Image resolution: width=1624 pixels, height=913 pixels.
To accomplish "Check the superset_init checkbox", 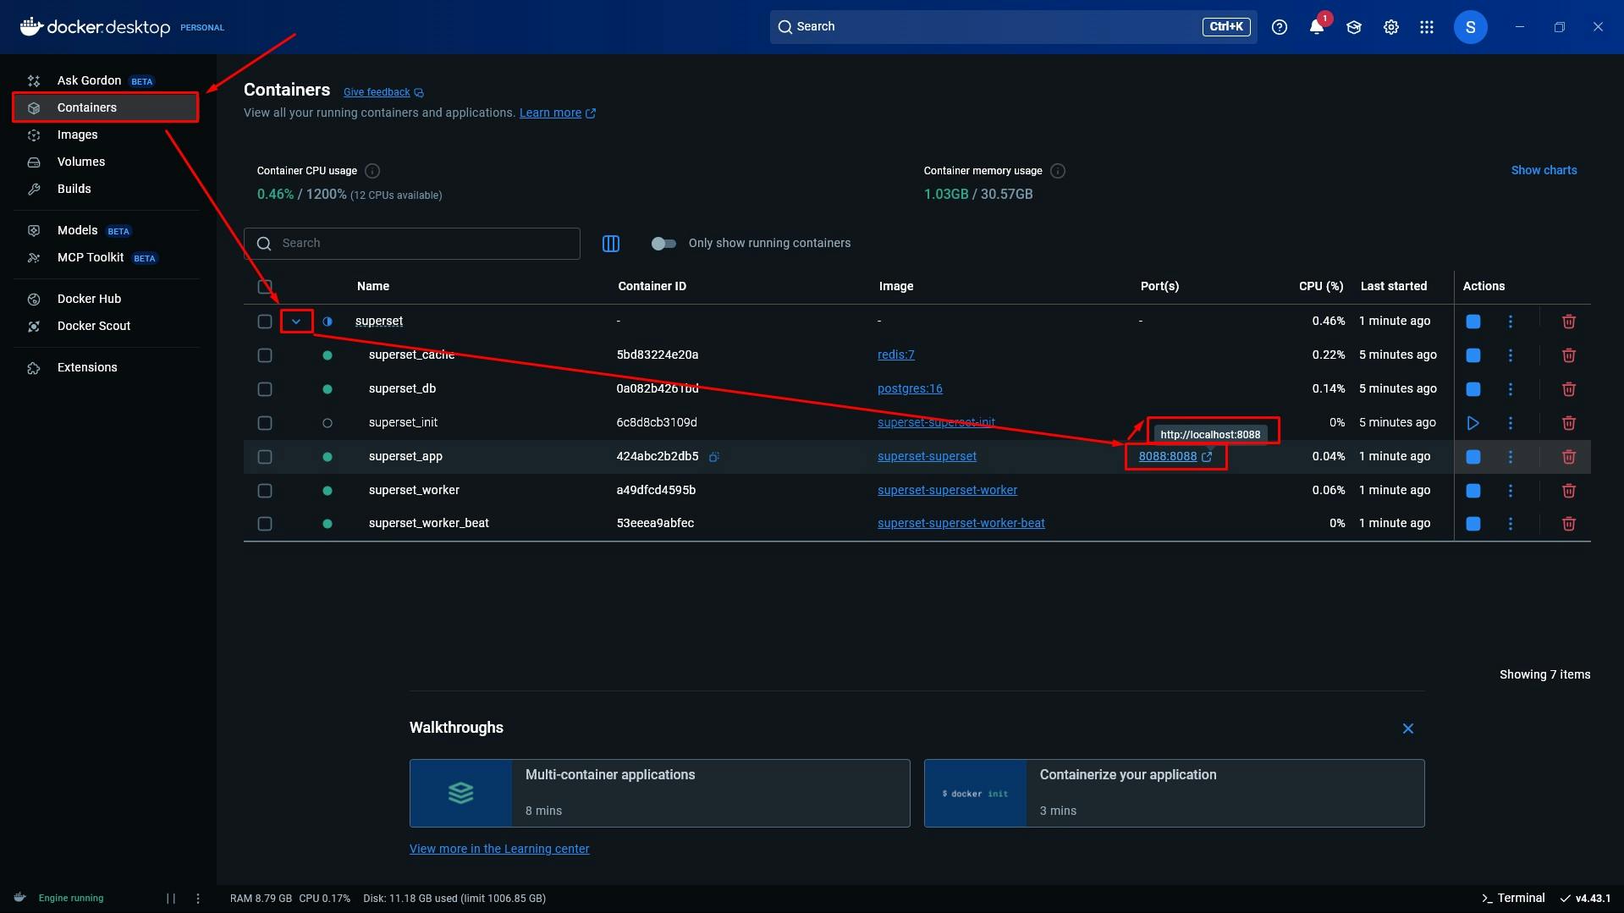I will tap(265, 423).
